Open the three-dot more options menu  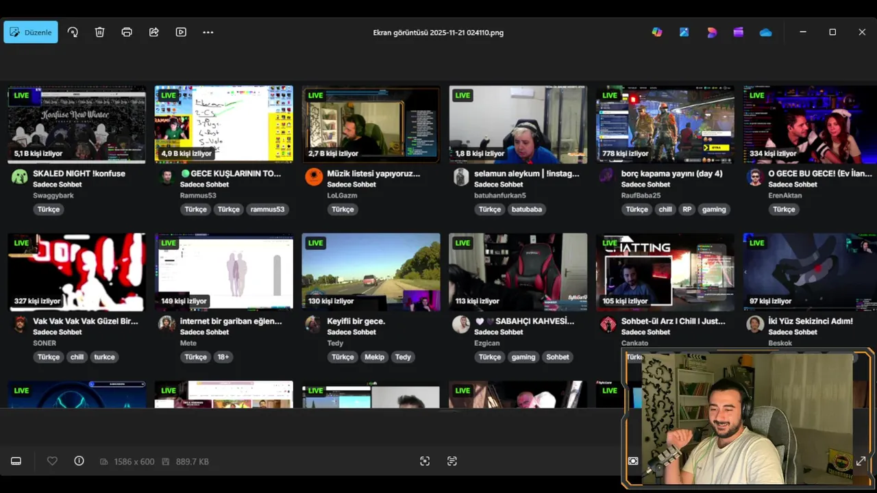point(208,32)
